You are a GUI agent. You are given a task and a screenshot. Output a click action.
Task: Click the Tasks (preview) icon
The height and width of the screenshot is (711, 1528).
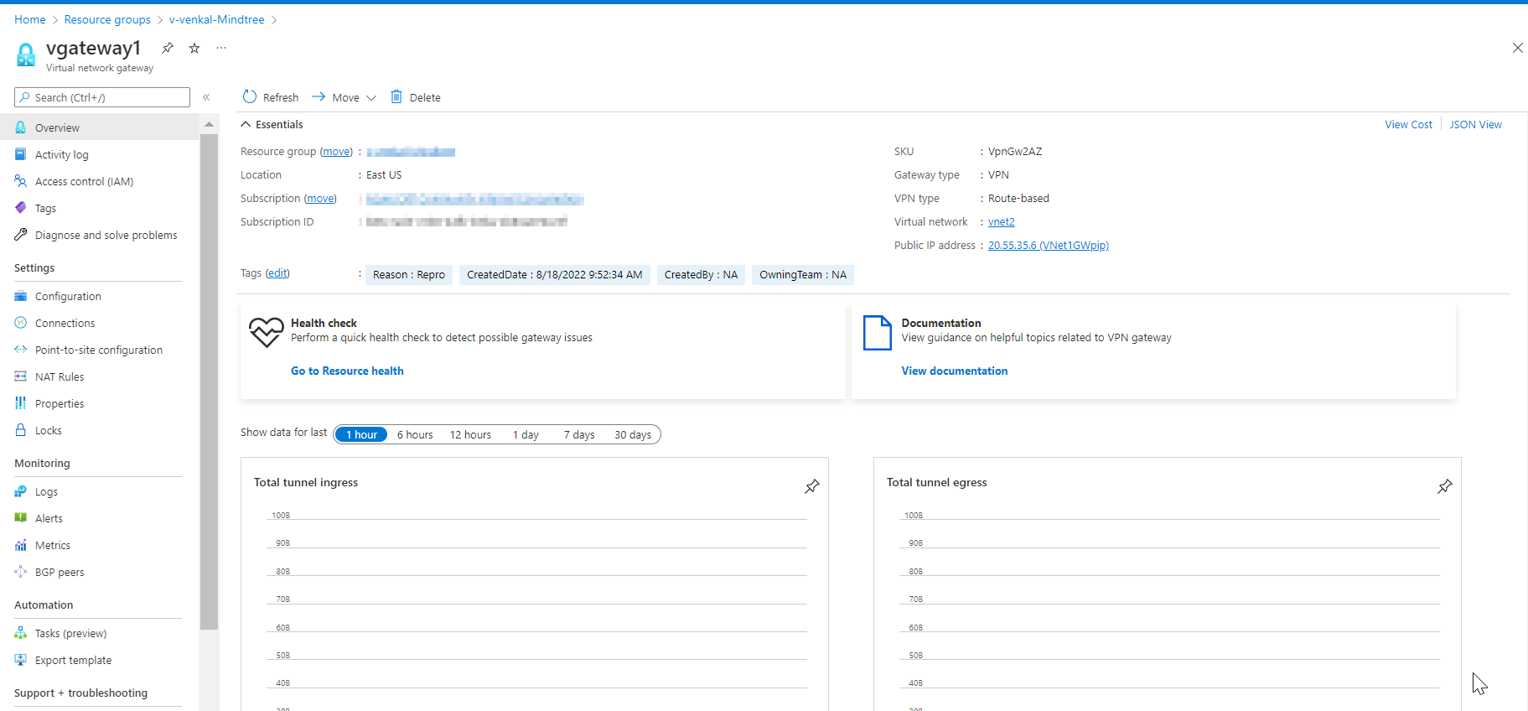coord(21,633)
